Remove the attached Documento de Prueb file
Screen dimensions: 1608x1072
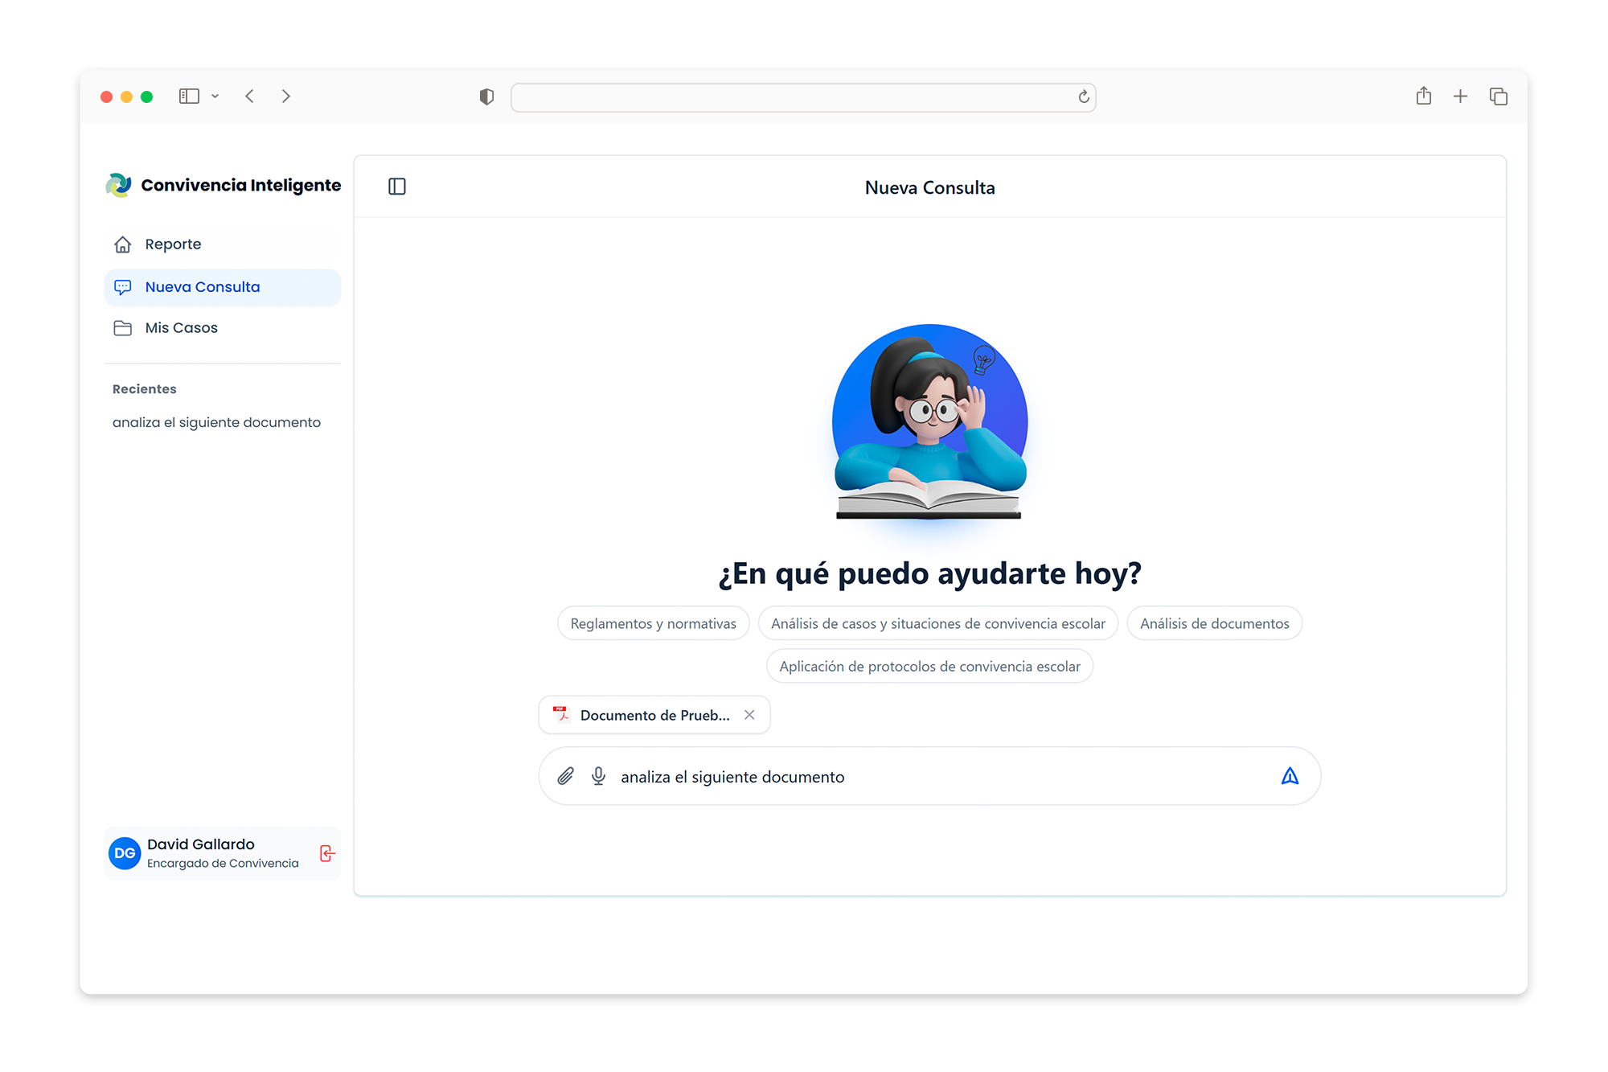749,715
